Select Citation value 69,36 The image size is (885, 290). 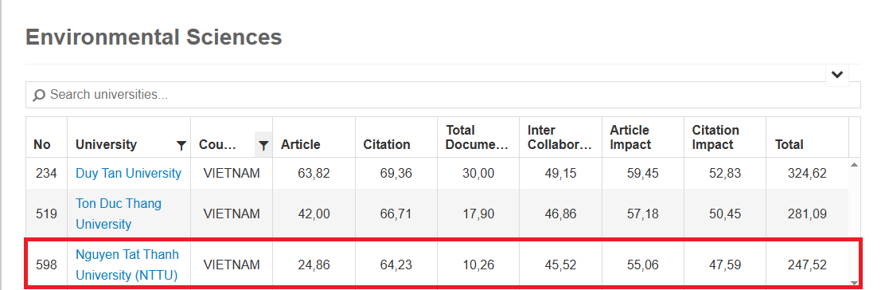(396, 173)
